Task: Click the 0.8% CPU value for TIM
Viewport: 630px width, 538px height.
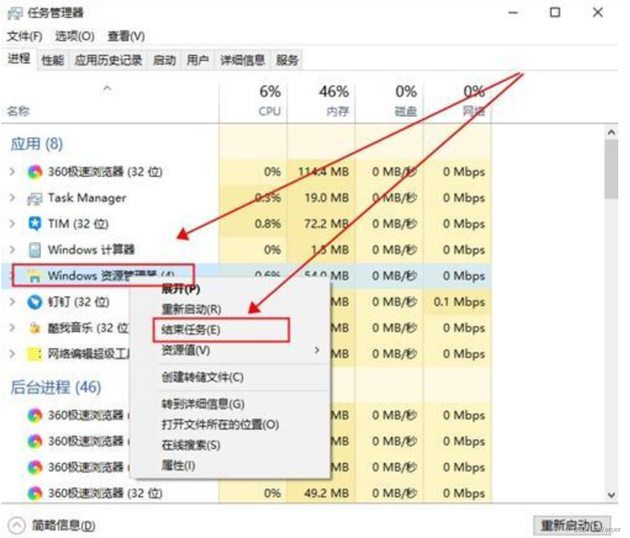Action: click(268, 224)
